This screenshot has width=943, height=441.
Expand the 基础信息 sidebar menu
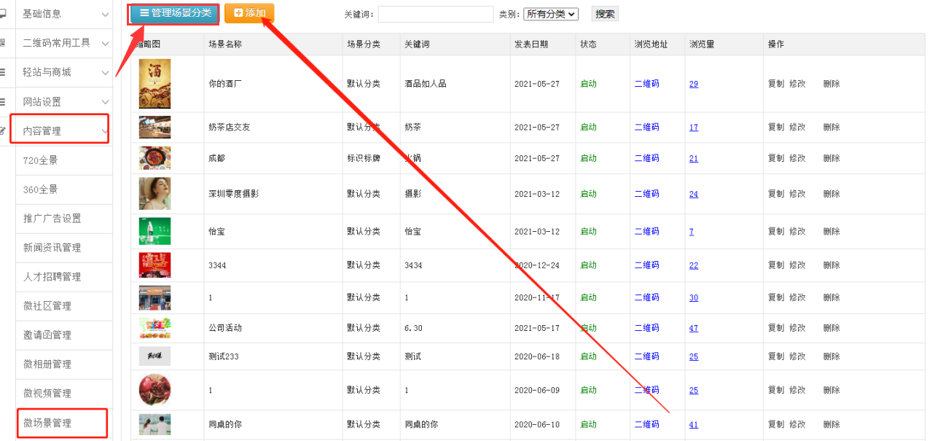click(64, 14)
